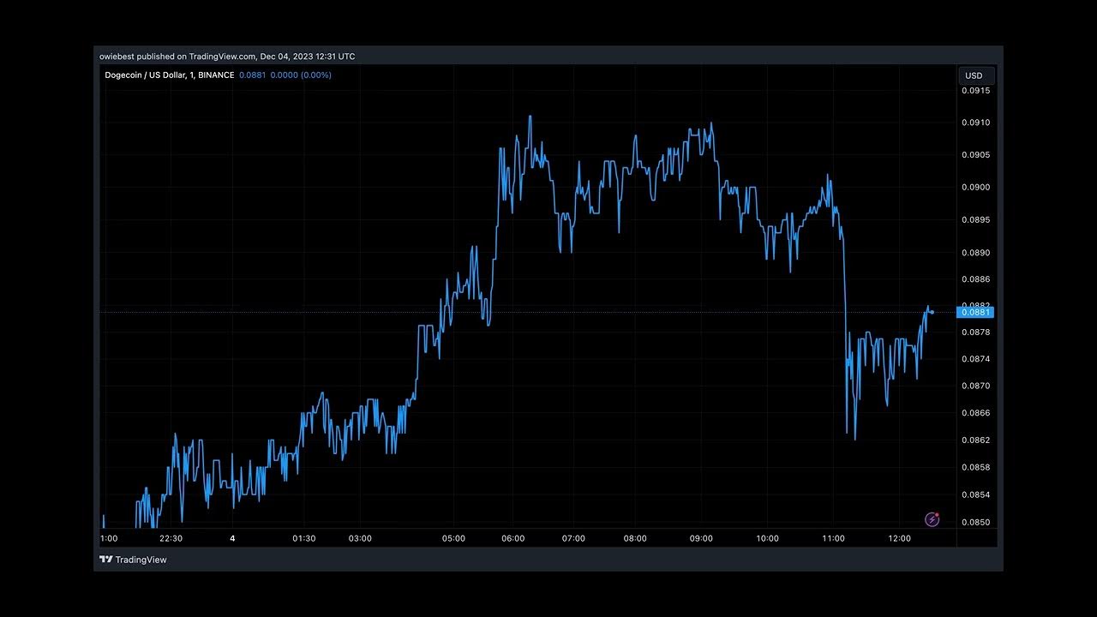
Task: Click the TradingView logo at bottom left
Action: tap(133, 560)
